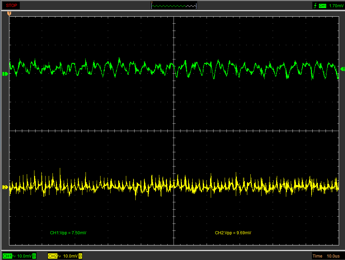
Task: Click the red STOP status indicator
Action: (x=11, y=6)
